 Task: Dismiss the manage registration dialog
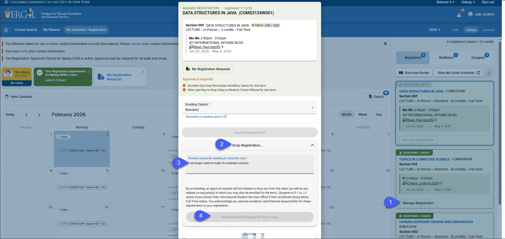coord(250,234)
